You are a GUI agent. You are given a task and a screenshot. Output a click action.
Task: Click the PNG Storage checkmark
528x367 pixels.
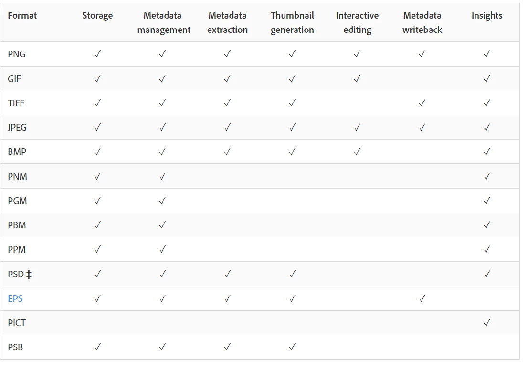coord(98,54)
